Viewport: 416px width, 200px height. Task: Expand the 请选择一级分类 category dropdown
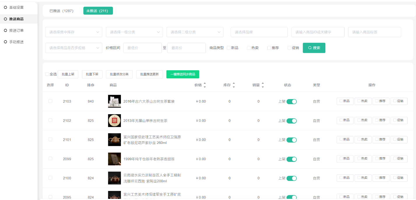coord(134,32)
